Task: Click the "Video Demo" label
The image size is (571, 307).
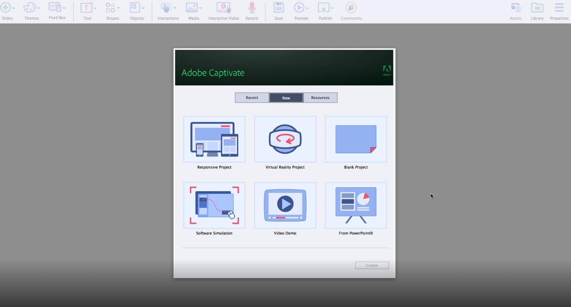Action: pyautogui.click(x=285, y=233)
